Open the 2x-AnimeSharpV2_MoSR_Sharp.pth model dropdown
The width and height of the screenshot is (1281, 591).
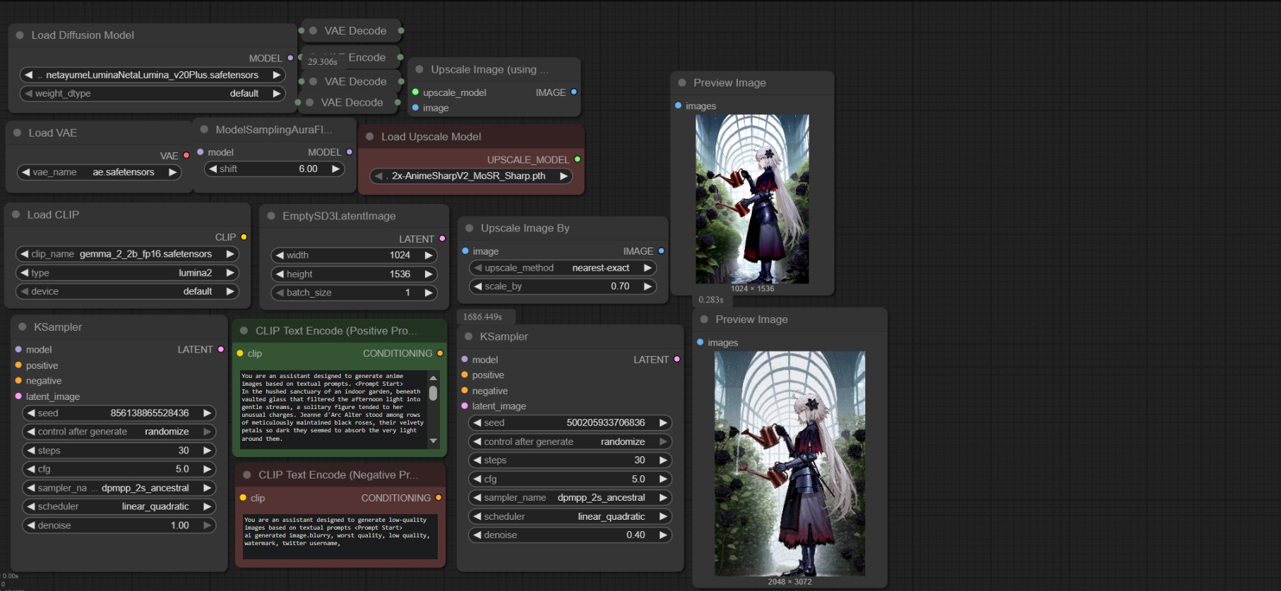click(471, 176)
